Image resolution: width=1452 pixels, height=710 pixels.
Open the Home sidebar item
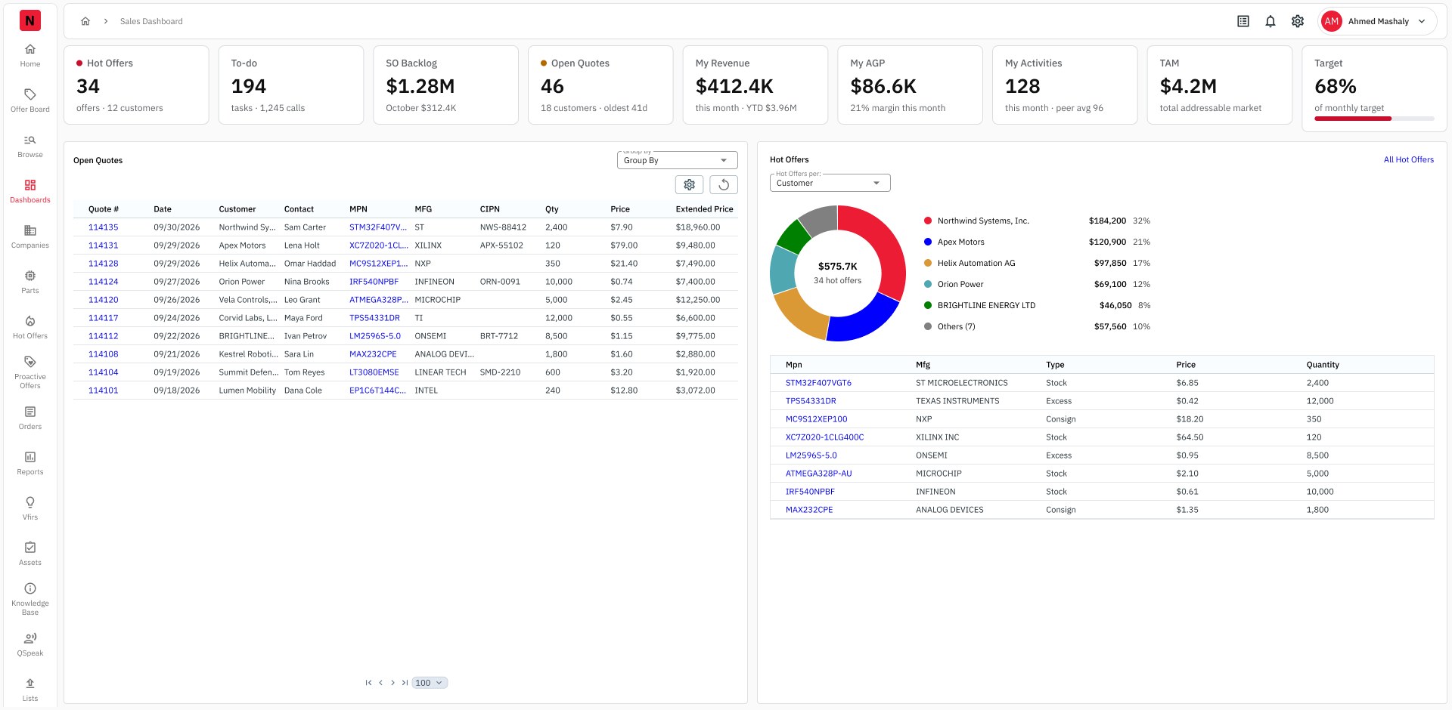coord(30,56)
